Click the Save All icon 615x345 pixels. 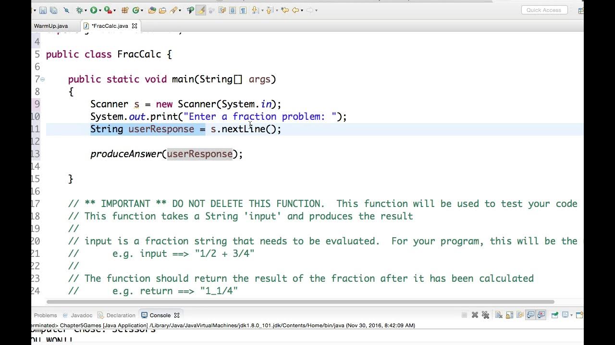coord(53,10)
